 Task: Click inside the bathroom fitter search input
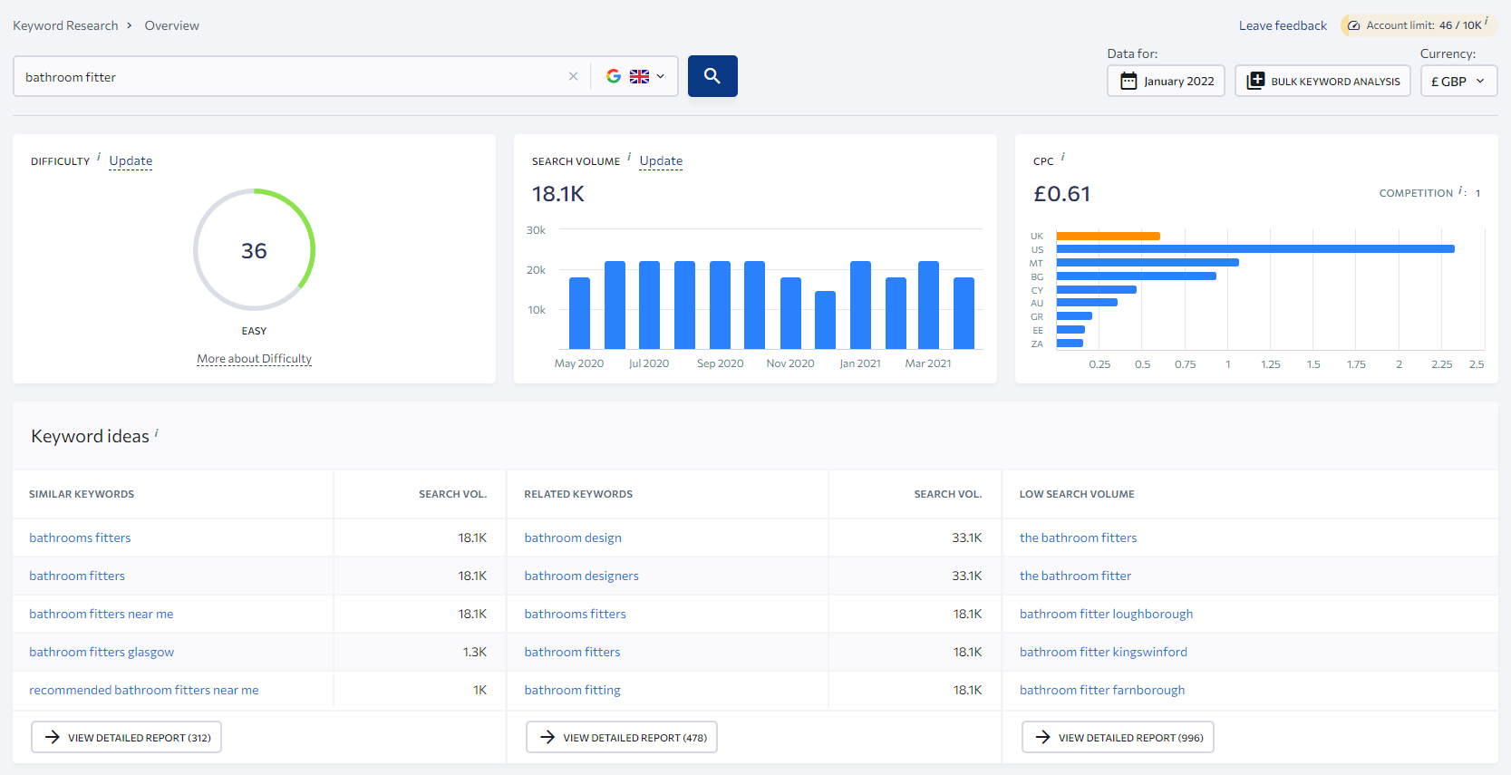point(290,77)
